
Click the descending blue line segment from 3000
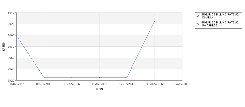30,56
